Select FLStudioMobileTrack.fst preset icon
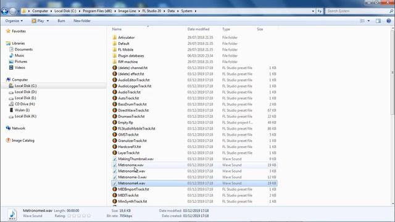 point(115,128)
